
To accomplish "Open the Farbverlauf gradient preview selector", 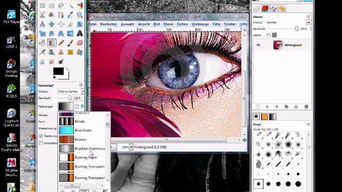I will [66, 107].
